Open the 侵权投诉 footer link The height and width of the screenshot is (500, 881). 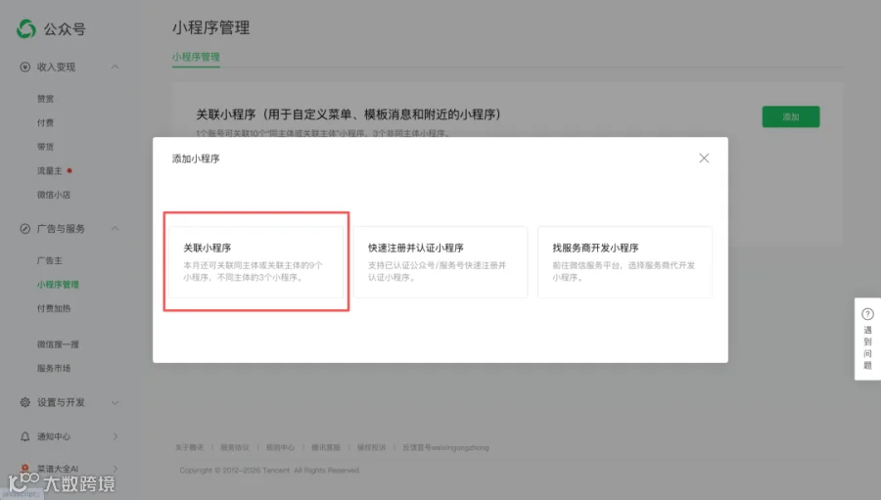click(371, 448)
